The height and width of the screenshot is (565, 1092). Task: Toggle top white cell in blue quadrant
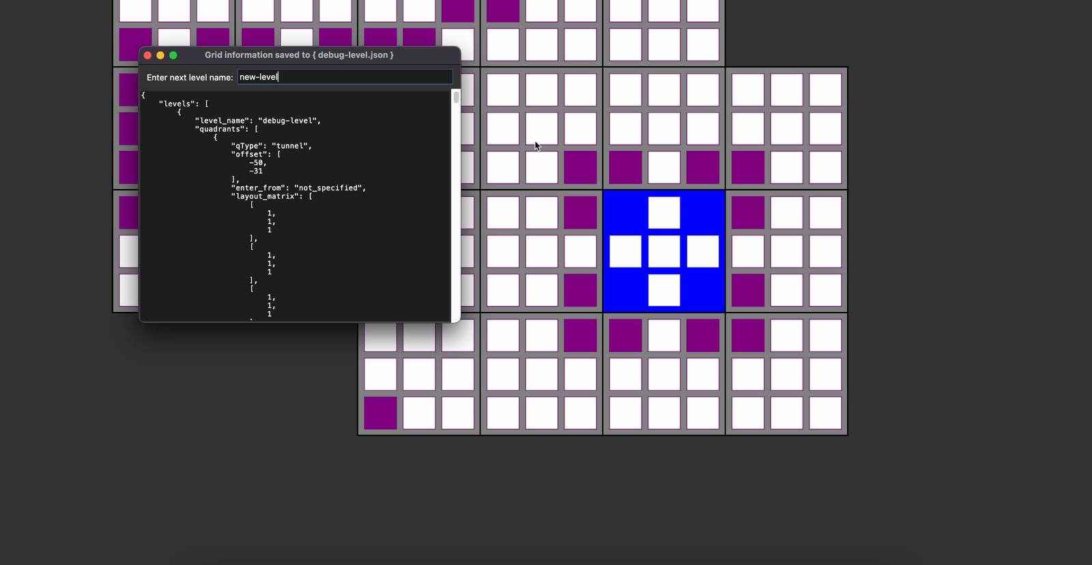click(664, 213)
